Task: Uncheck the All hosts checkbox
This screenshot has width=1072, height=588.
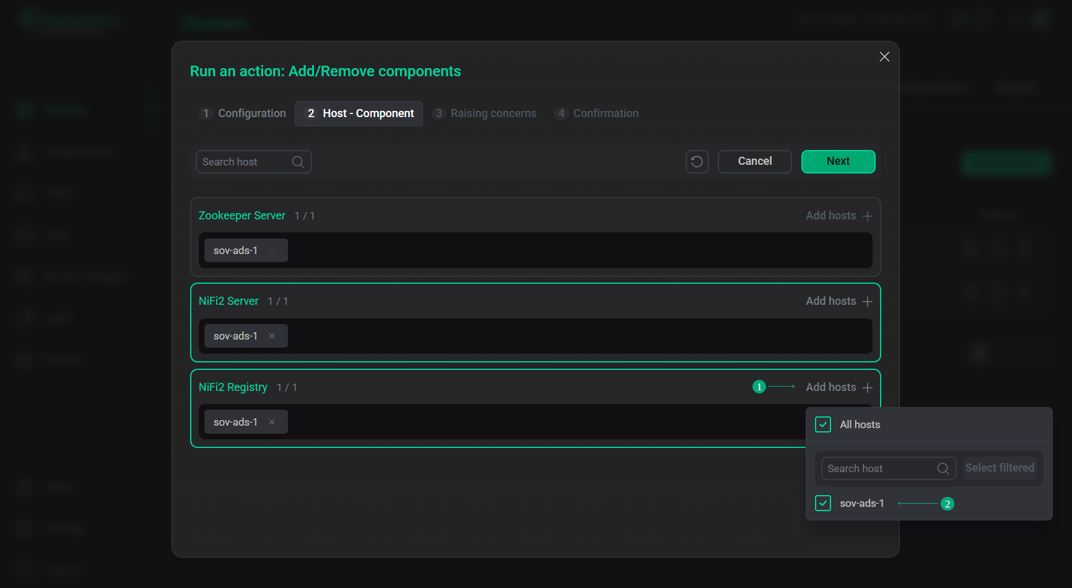Action: [822, 424]
